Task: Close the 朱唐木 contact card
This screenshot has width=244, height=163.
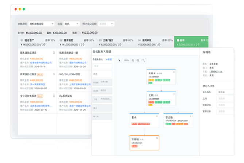Action: coord(174,72)
